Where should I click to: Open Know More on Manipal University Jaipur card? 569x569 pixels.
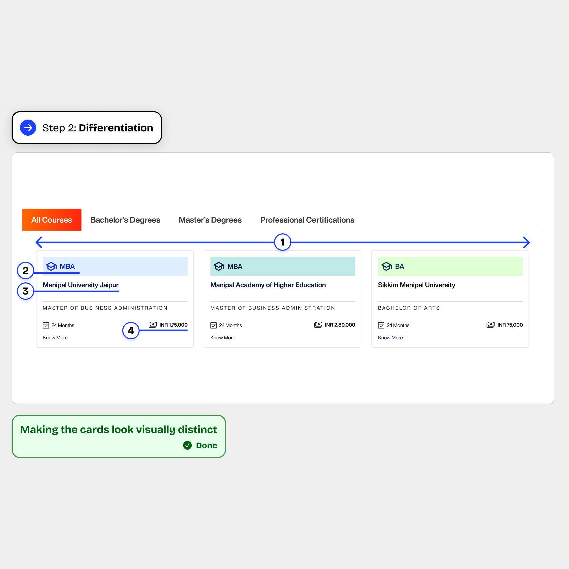55,337
